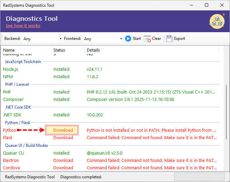Click the Start play icon
This screenshot has height=182, width=230.
128,39
